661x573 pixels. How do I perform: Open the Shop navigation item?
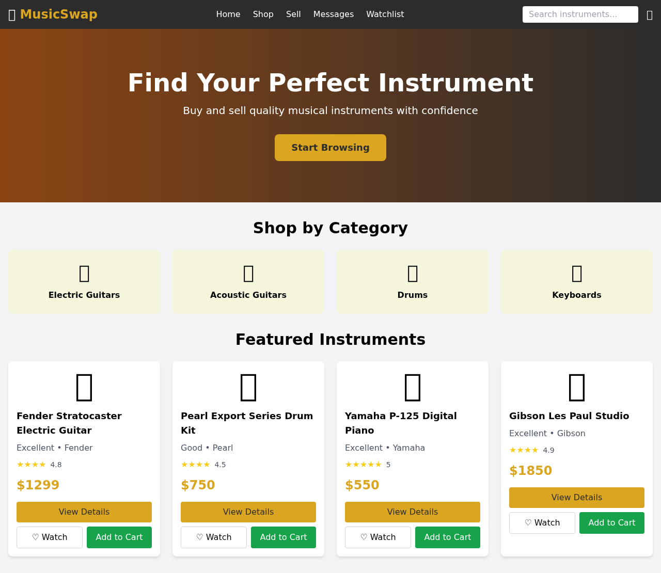263,14
